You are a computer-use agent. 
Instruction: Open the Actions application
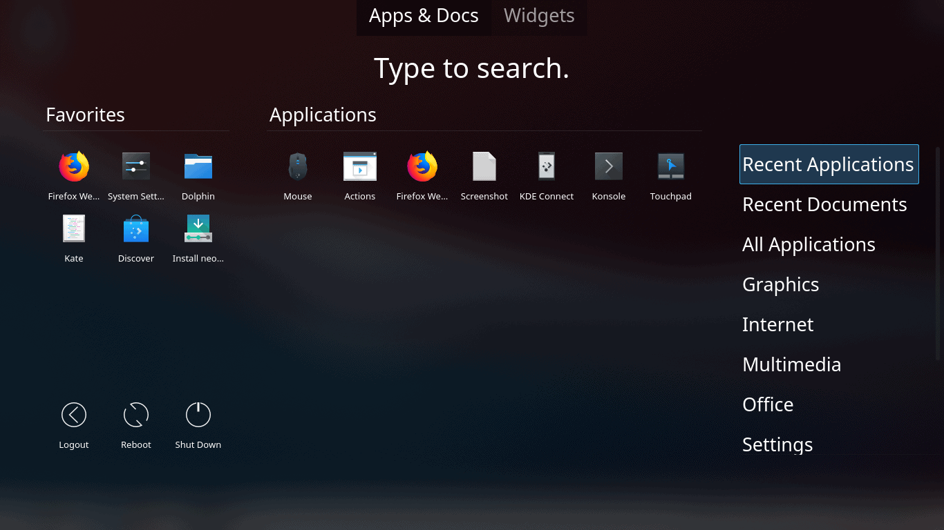click(360, 167)
